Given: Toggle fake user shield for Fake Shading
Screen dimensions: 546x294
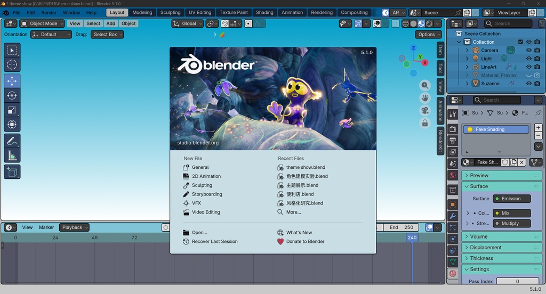Looking at the screenshot, I should point(505,162).
